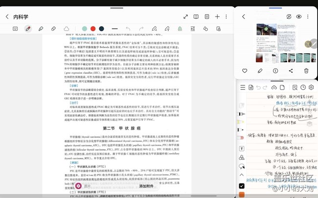
Task: Add a new page with plus icon
Action: coord(217,17)
